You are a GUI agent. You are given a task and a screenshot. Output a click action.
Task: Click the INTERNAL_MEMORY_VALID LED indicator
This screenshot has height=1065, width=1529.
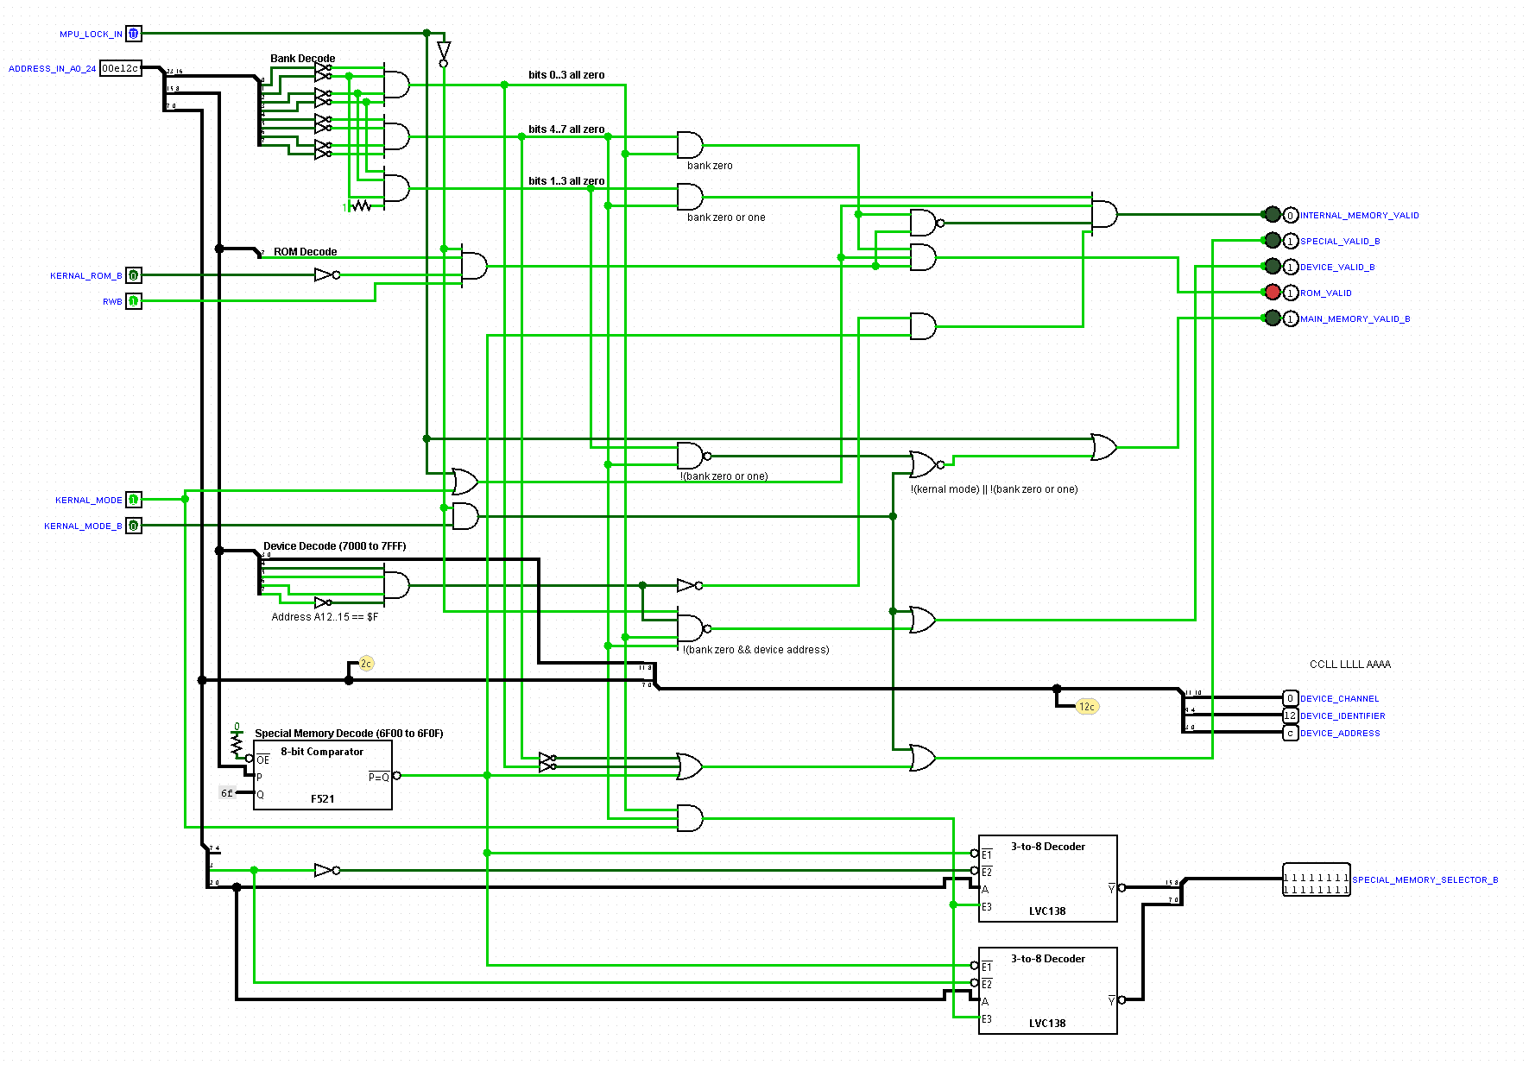pos(1273,215)
